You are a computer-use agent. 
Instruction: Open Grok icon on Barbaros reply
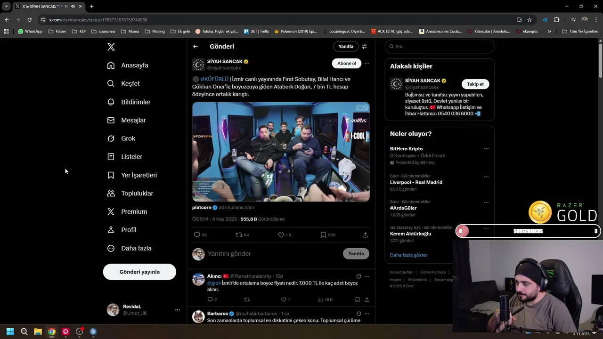tap(359, 314)
